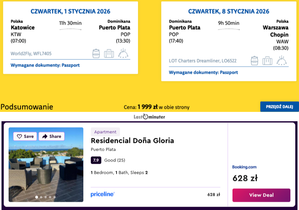Click the suitcase icon on the Warszawa return flight
The image size is (299, 210).
tap(267, 60)
